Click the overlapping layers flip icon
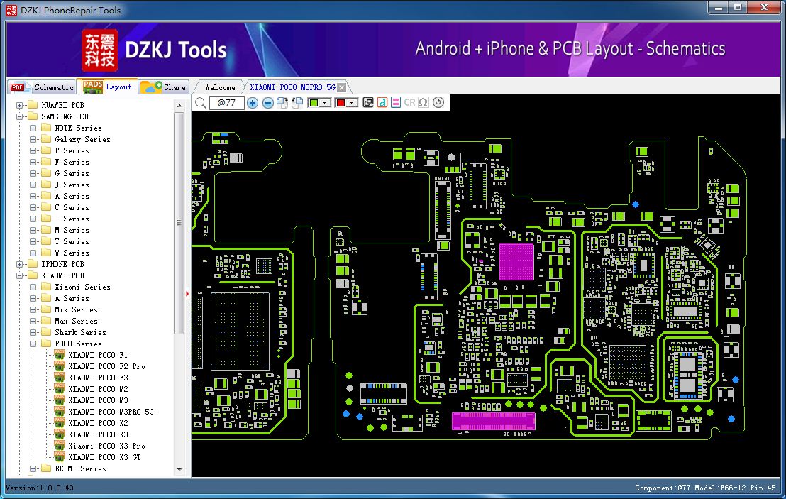The image size is (786, 499). point(368,103)
